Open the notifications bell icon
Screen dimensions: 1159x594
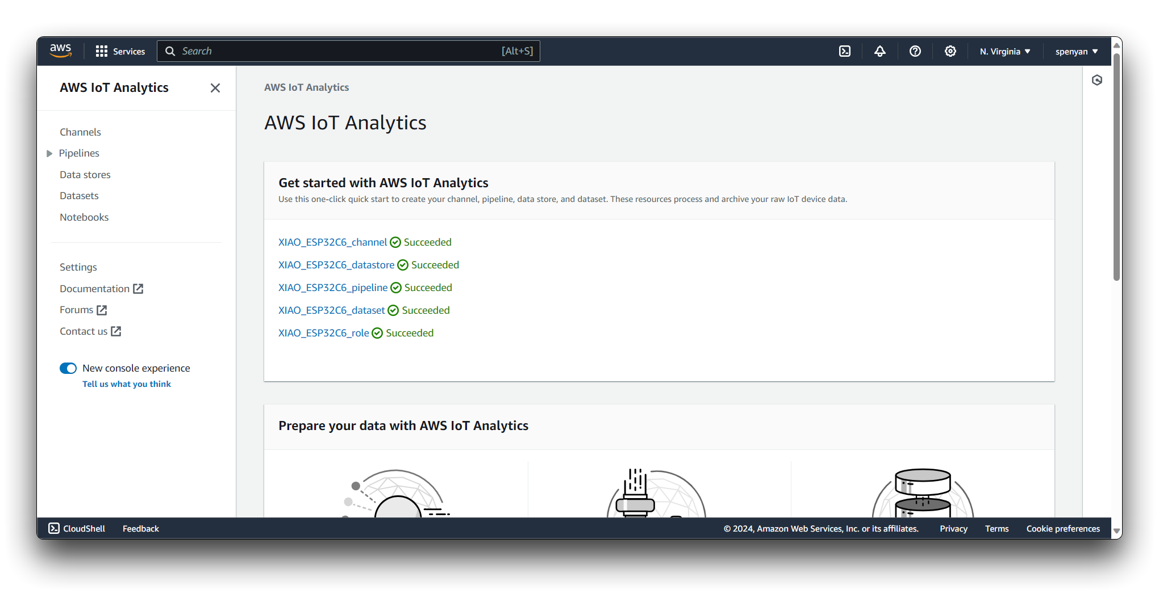coord(880,51)
